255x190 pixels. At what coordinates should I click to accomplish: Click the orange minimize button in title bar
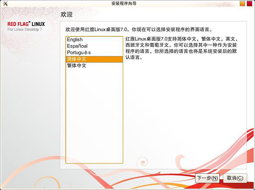point(242,3)
